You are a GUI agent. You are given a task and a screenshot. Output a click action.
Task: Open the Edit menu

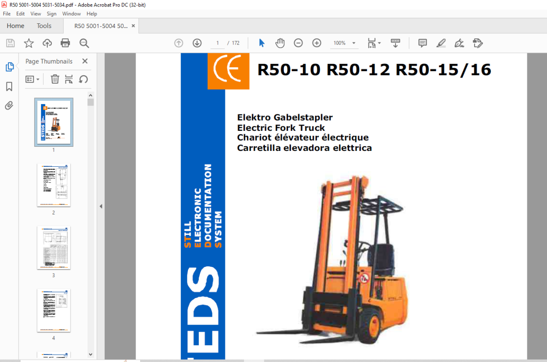[x=20, y=14]
